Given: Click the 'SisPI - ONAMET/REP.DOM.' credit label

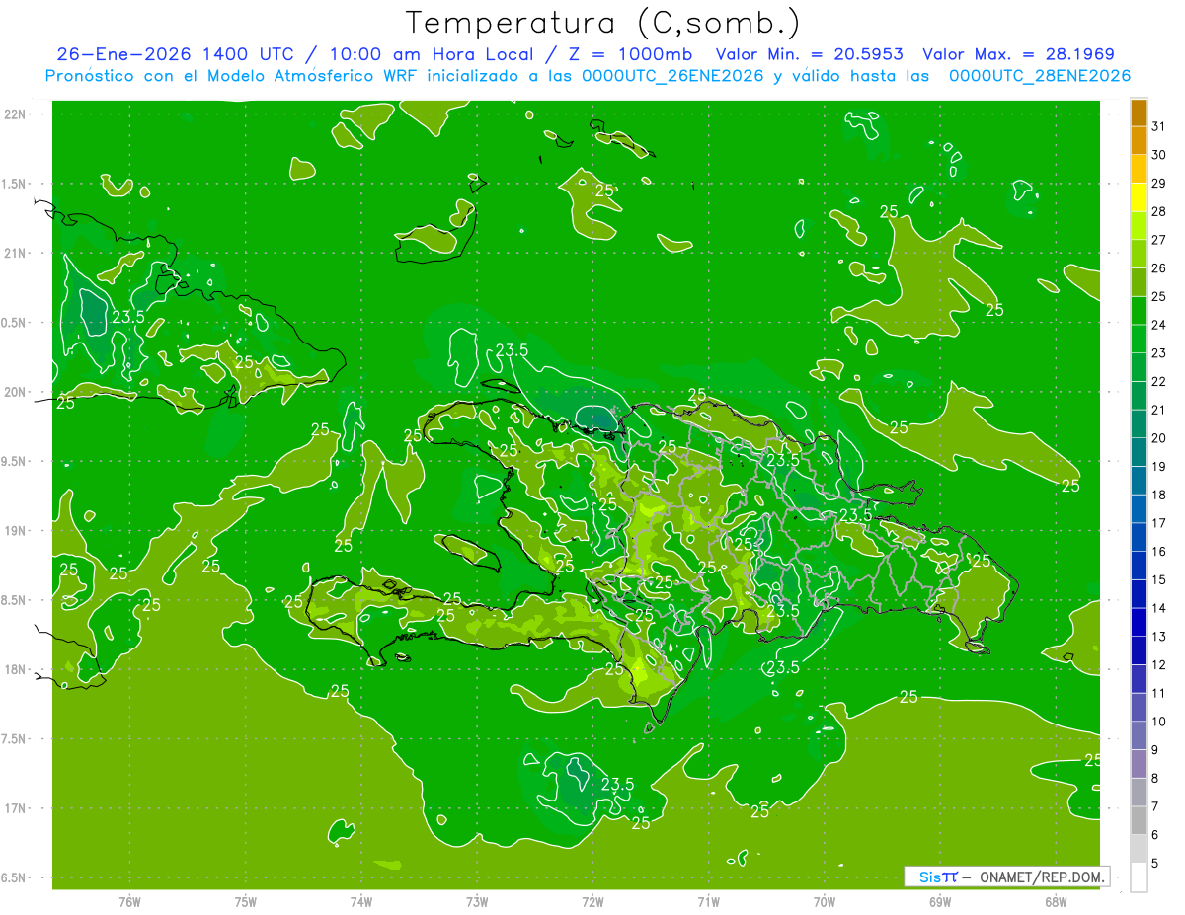Looking at the screenshot, I should (1007, 877).
